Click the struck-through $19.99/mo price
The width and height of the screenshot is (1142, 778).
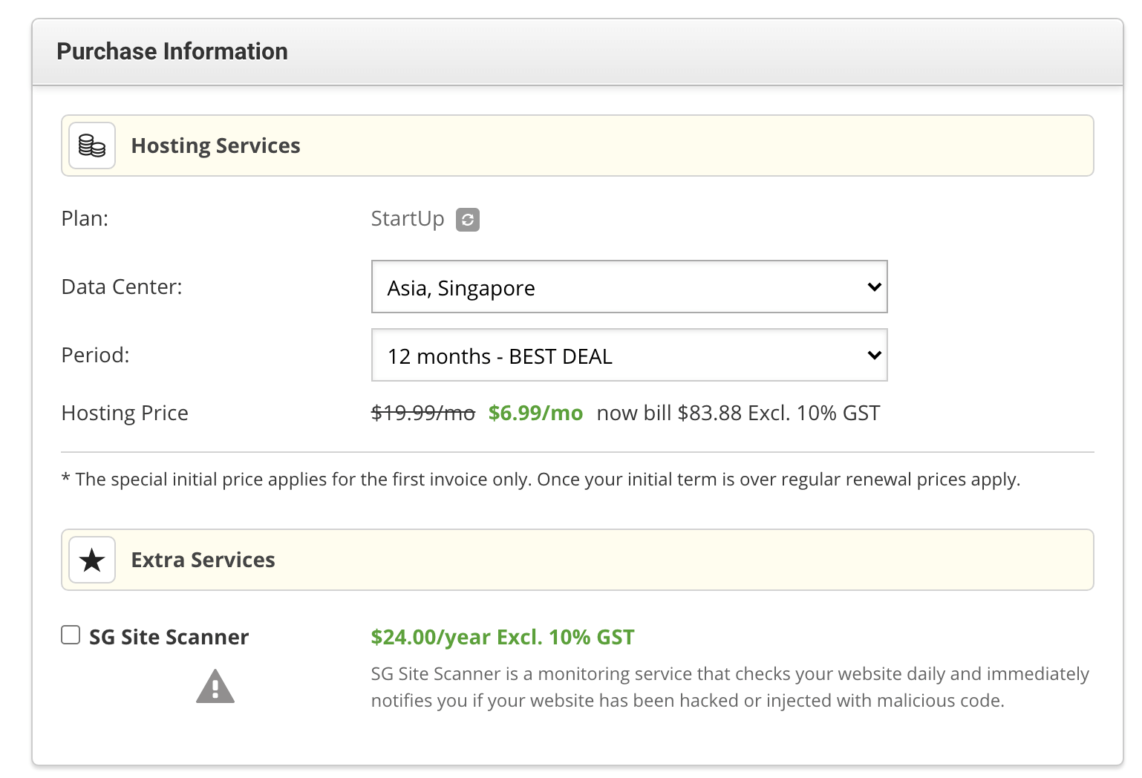pyautogui.click(x=423, y=413)
